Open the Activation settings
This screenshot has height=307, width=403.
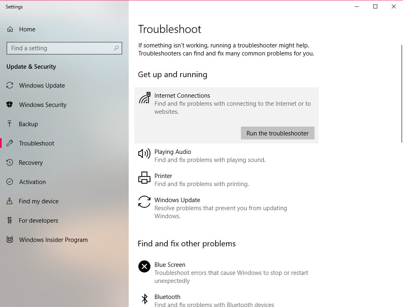[x=64, y=182]
